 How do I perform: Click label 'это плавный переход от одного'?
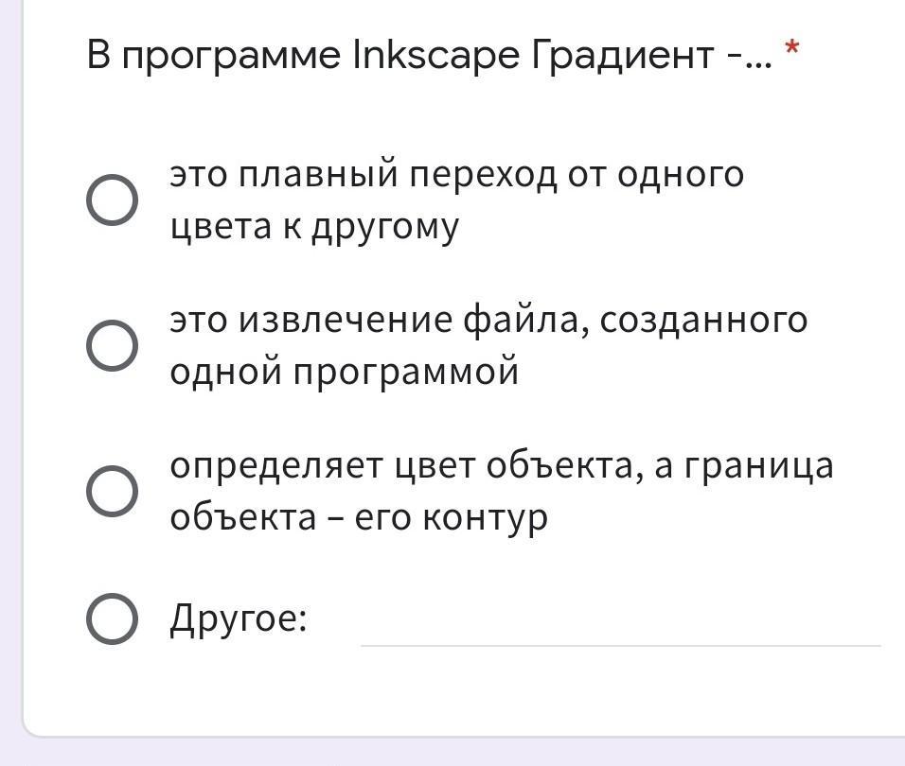[x=456, y=174]
